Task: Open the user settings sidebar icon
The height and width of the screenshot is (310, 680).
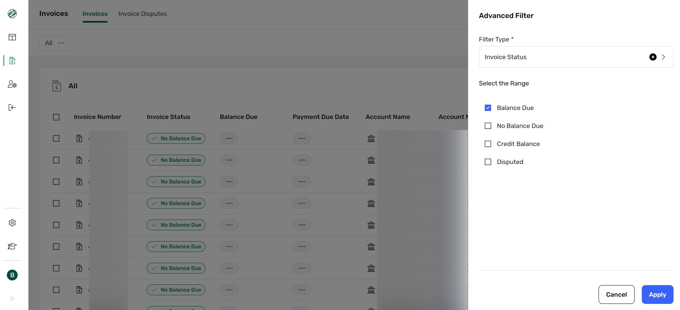Action: coord(12,84)
